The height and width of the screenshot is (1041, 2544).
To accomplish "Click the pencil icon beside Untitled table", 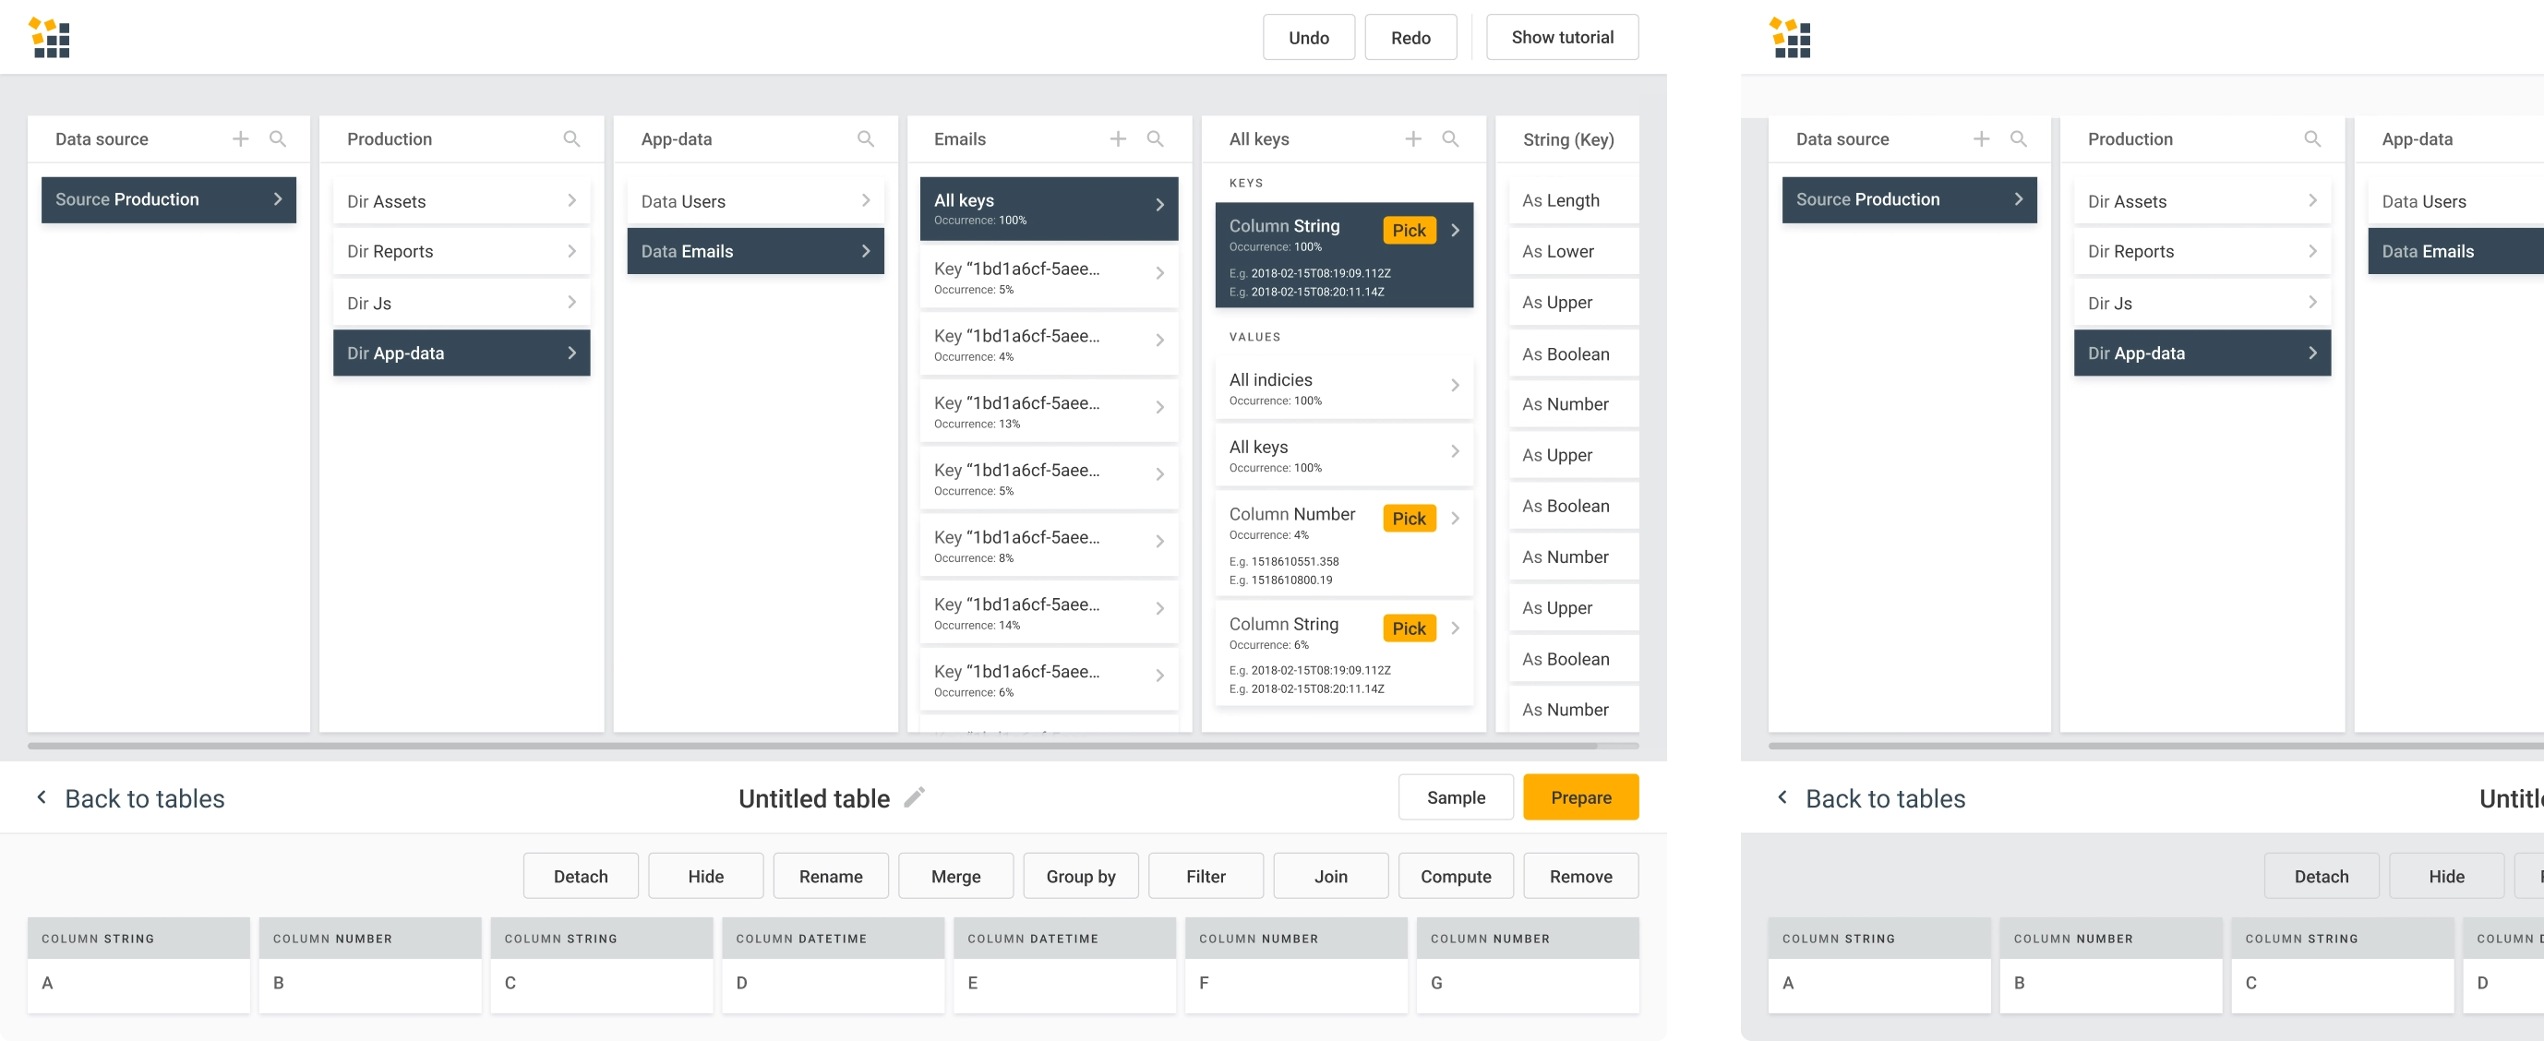I will 915,797.
